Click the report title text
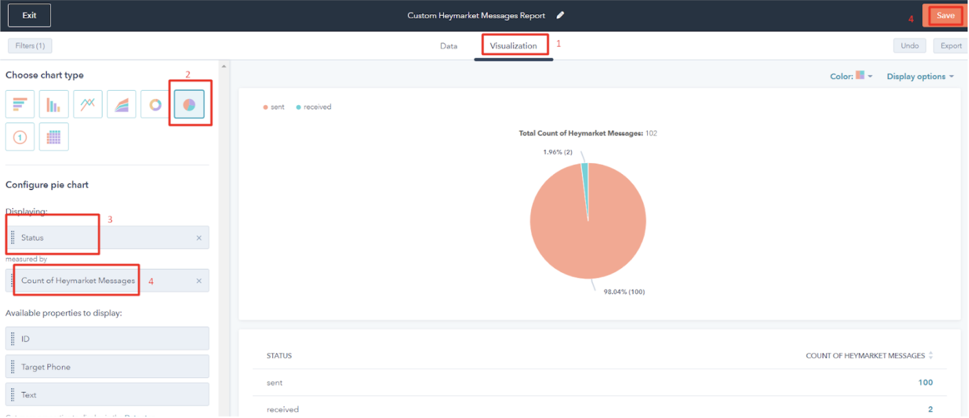 [x=476, y=15]
